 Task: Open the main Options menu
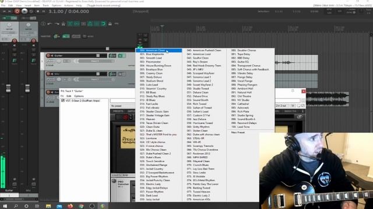pos(57,5)
